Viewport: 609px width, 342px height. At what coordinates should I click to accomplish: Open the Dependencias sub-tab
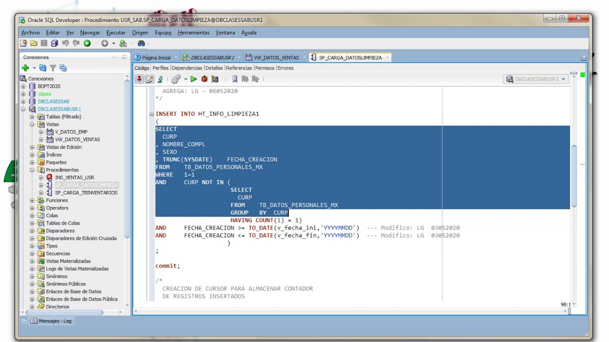[187, 68]
